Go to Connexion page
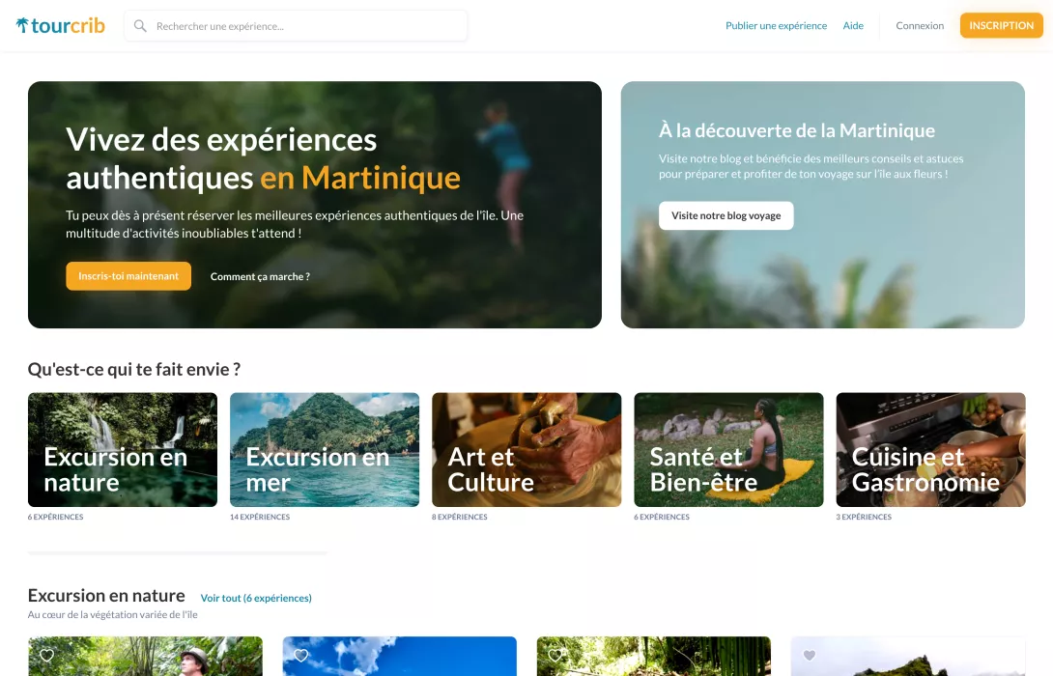The height and width of the screenshot is (676, 1053). (x=920, y=25)
